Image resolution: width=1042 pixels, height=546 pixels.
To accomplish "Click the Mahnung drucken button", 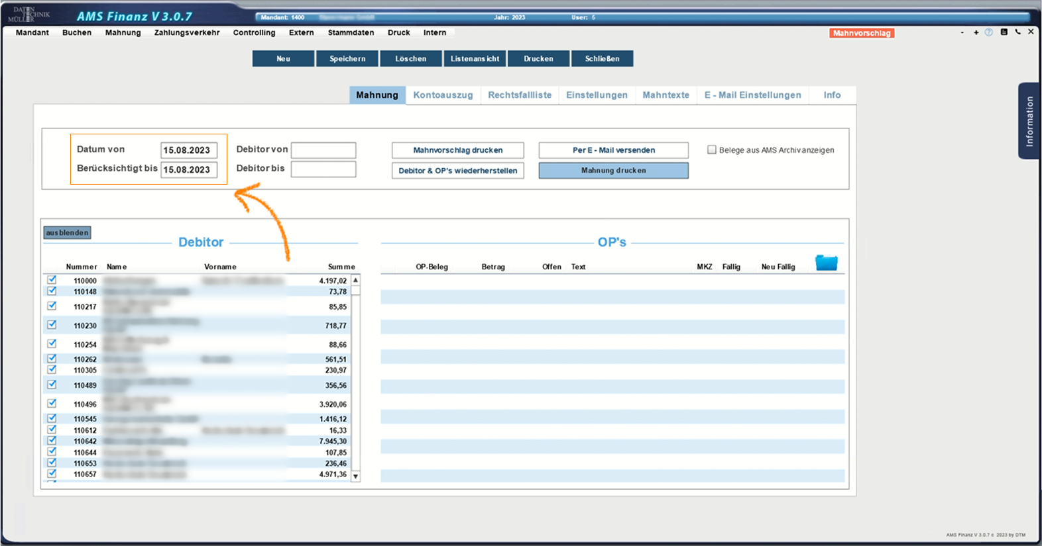I will 613,171.
